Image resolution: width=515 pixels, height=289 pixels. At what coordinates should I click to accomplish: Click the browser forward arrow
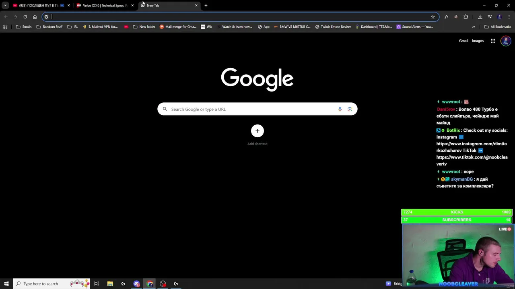(x=15, y=17)
